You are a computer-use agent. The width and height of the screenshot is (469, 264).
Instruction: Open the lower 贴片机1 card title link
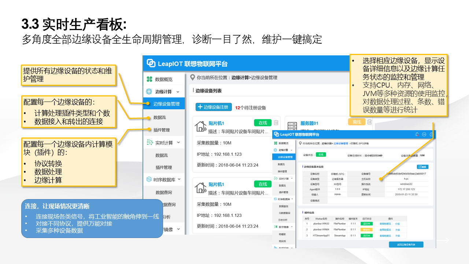(x=216, y=184)
